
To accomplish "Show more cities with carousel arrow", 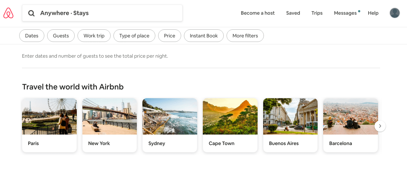I will click(x=380, y=126).
